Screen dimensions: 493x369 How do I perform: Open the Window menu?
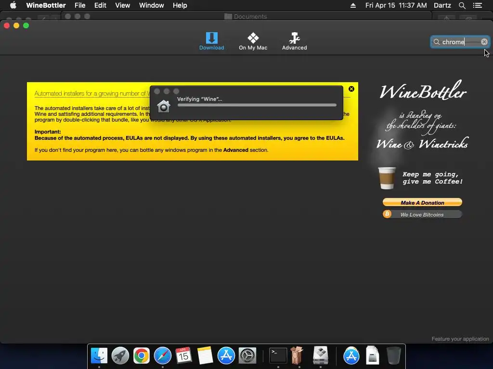152,5
